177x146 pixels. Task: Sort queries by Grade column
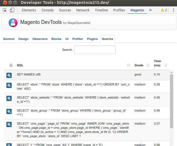tap(148, 66)
